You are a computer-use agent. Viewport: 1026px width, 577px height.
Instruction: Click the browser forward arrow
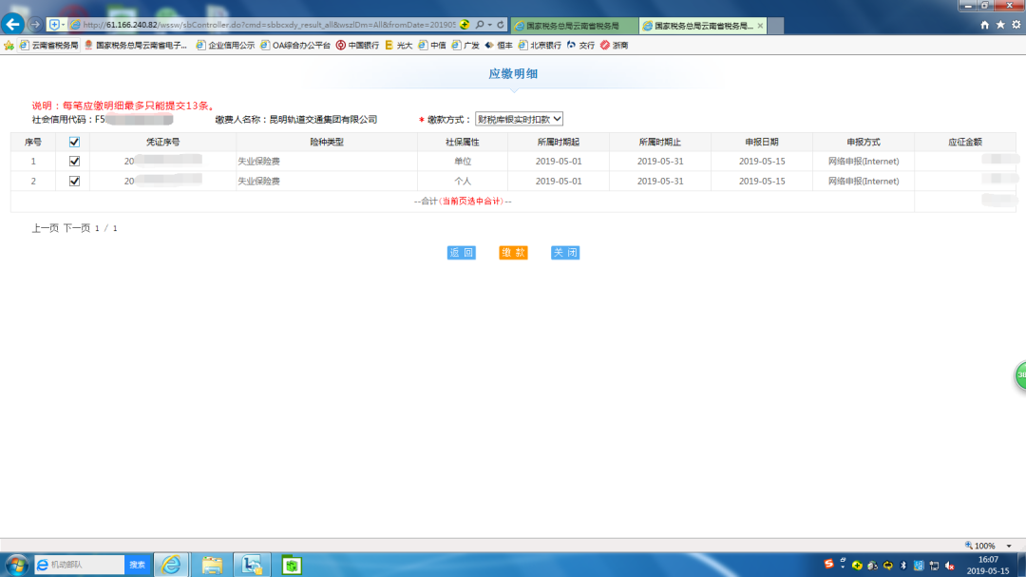(35, 25)
